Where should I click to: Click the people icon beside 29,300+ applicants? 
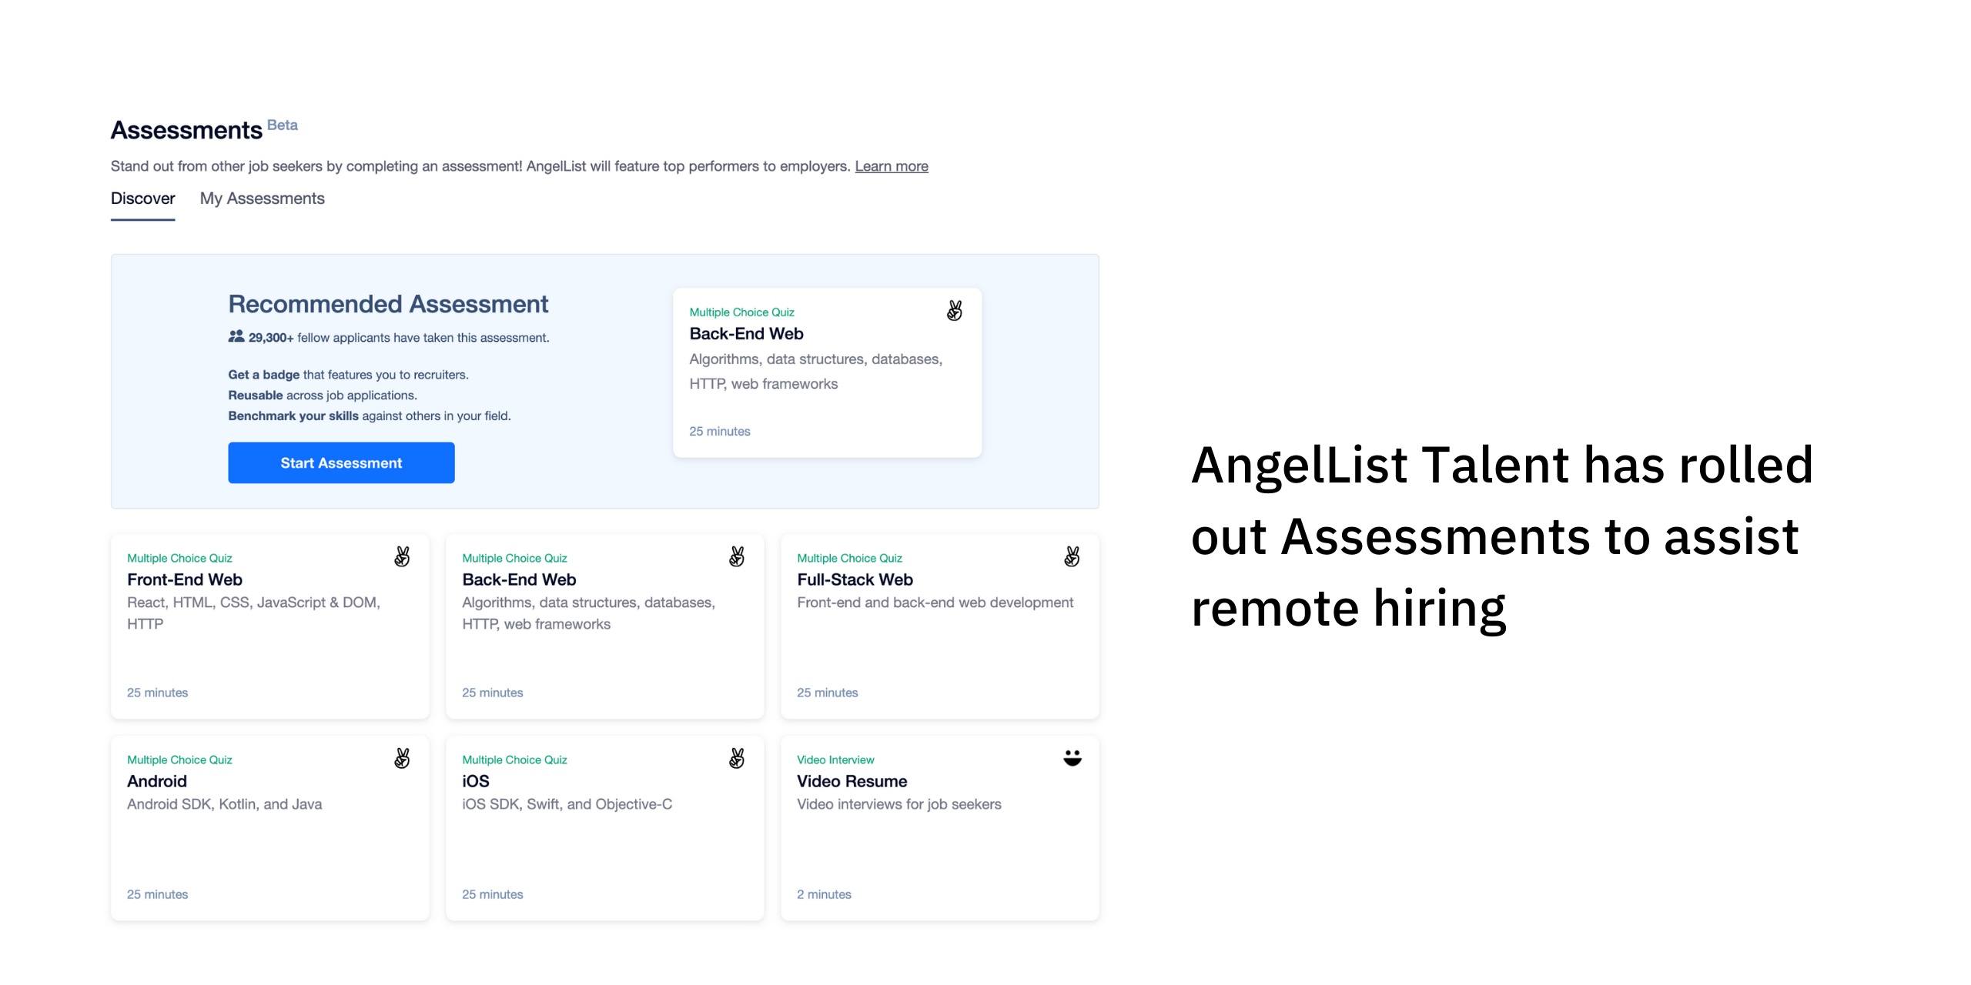click(236, 336)
